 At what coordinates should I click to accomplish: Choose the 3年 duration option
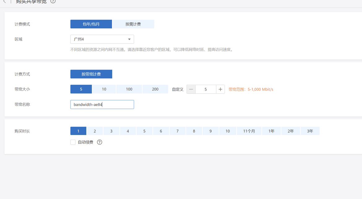tap(310, 131)
